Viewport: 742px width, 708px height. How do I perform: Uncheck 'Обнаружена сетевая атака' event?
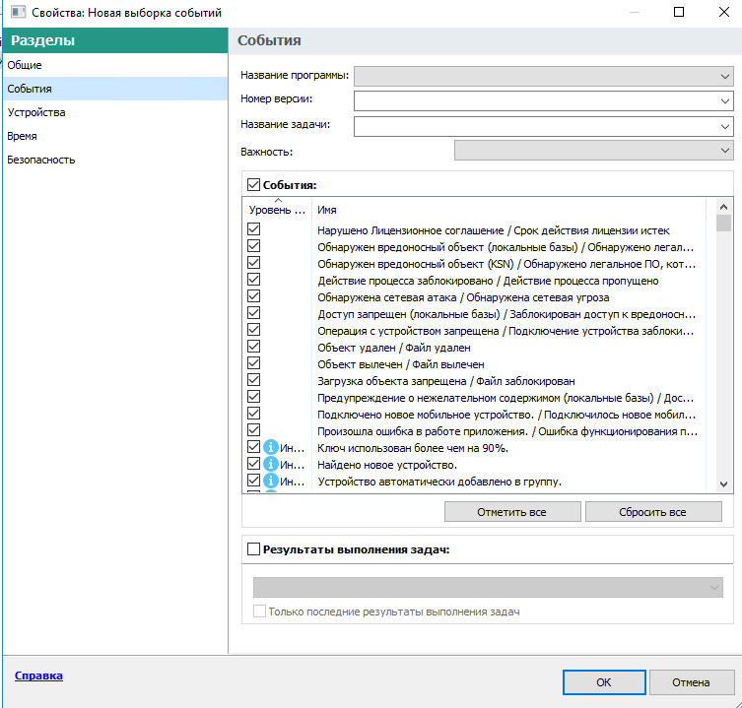coord(253,296)
